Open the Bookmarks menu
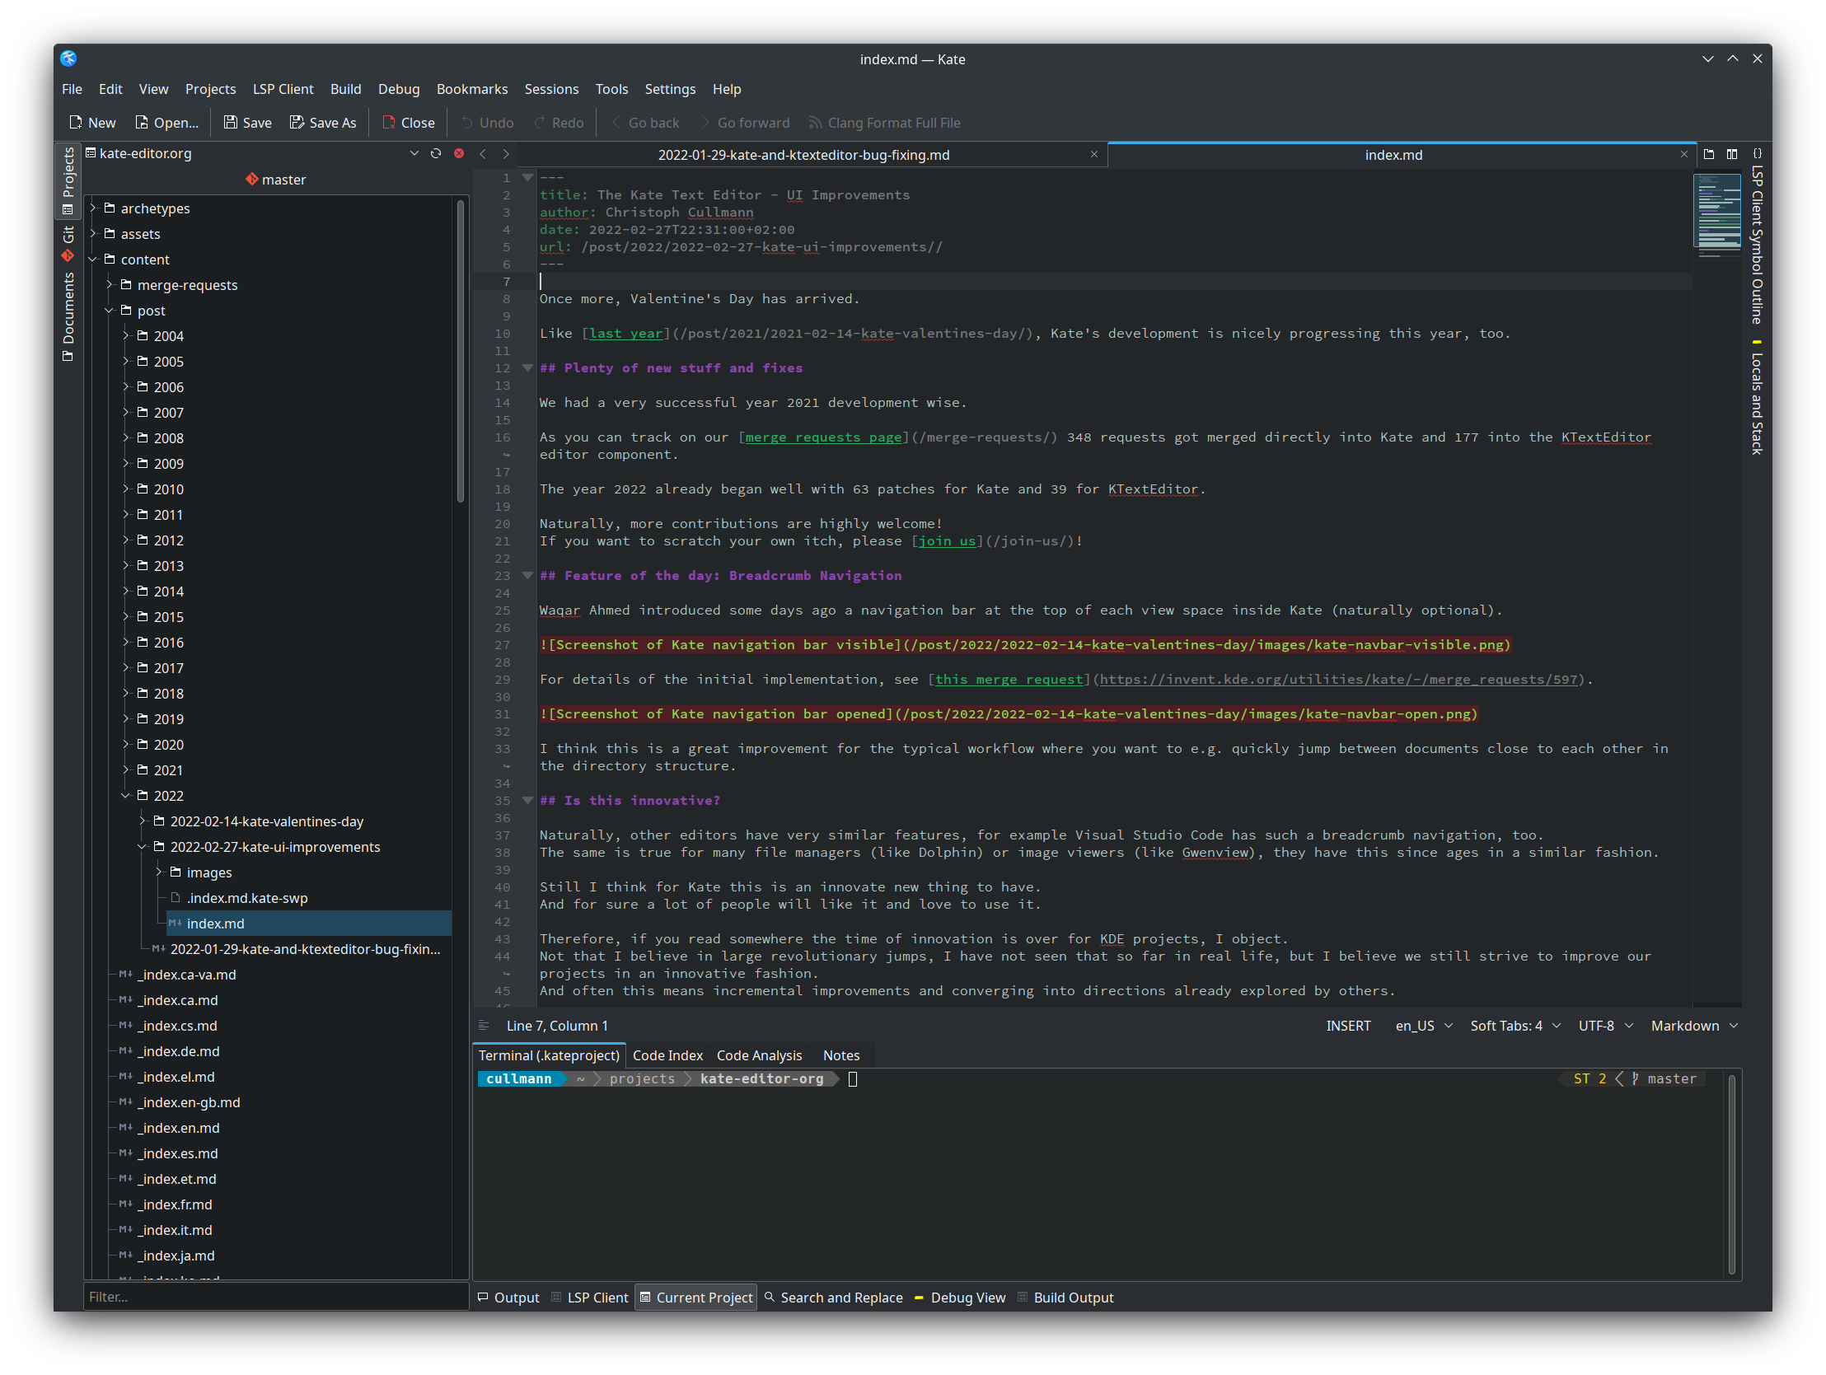 point(472,89)
